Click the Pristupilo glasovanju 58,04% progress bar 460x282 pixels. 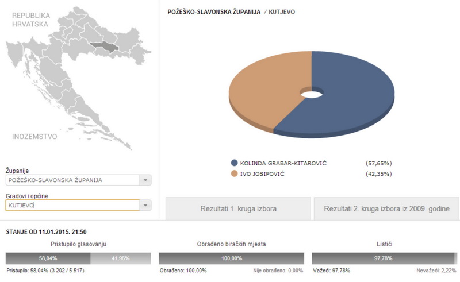48,260
